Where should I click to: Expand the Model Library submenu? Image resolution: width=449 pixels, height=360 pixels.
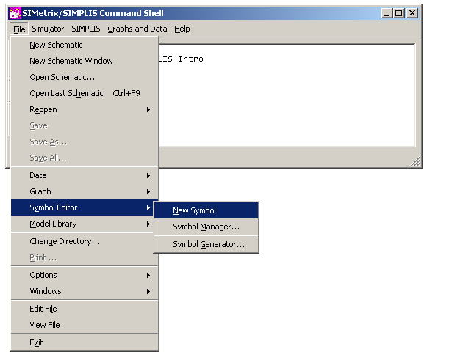pyautogui.click(x=85, y=224)
